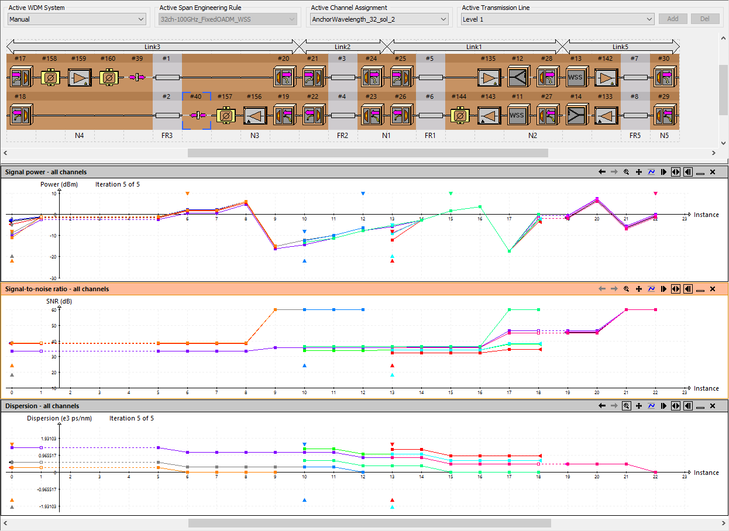Select multiplexer component #18
This screenshot has height=531, width=729.
pos(20,115)
